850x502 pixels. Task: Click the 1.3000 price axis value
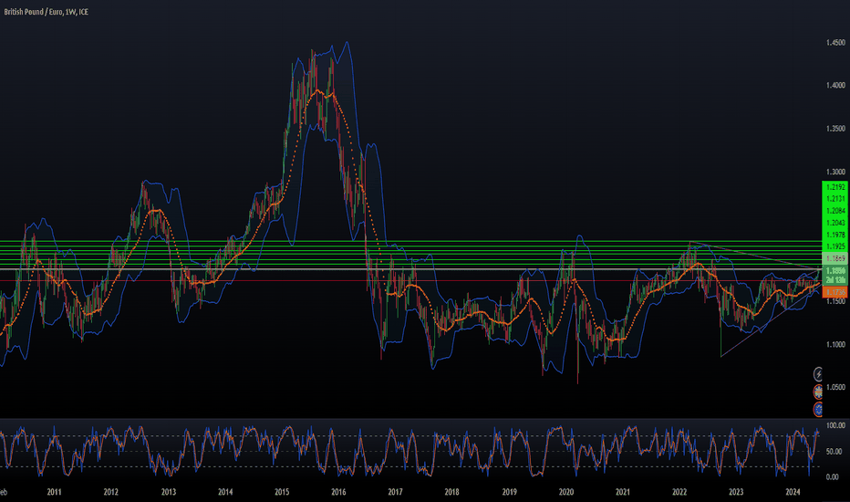click(x=835, y=172)
